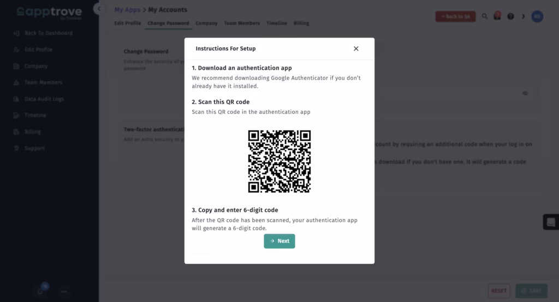Click the Back To Dashboard sidebar icon
Screen dimensions: 559x302
(16, 33)
